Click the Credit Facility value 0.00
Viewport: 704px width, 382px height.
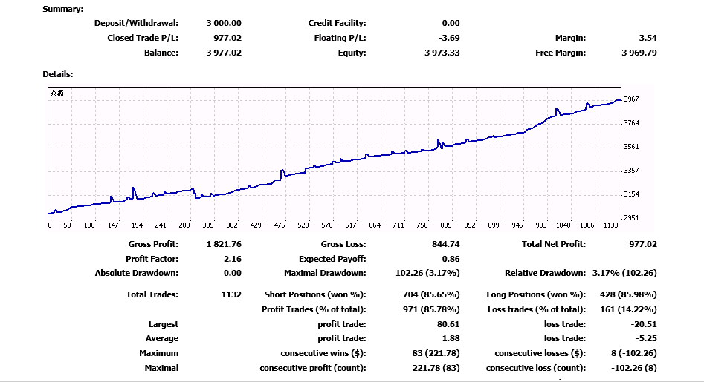click(451, 23)
